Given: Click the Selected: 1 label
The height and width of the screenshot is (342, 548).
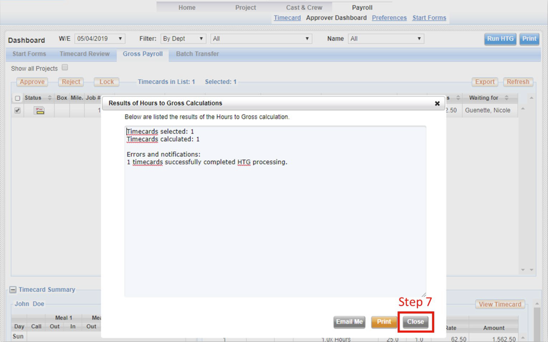Looking at the screenshot, I should pyautogui.click(x=221, y=82).
